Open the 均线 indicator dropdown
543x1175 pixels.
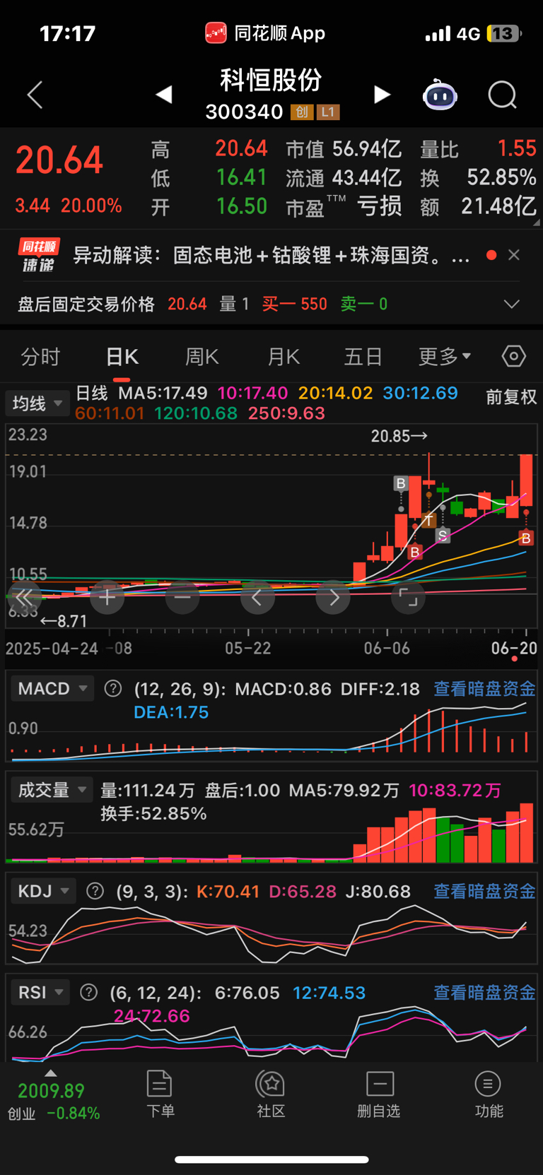(37, 403)
